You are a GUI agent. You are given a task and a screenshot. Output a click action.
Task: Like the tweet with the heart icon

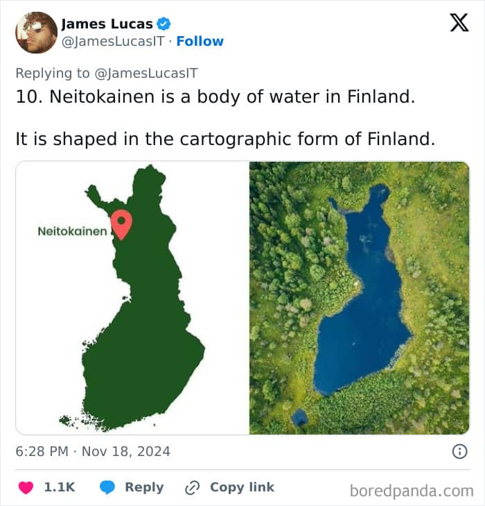coord(26,487)
